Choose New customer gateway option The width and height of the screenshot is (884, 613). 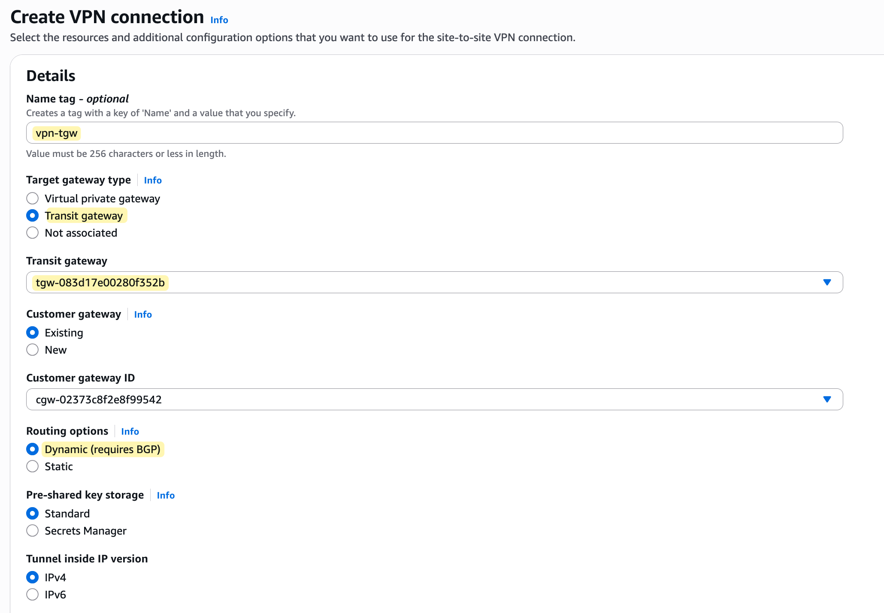[x=33, y=350]
